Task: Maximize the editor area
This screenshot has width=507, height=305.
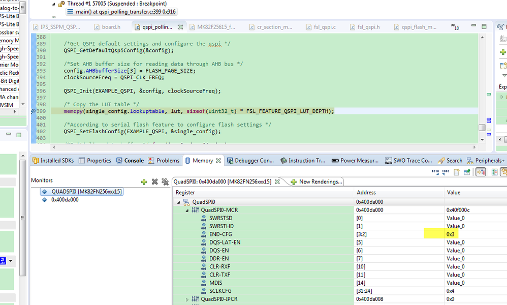Action: pyautogui.click(x=484, y=26)
